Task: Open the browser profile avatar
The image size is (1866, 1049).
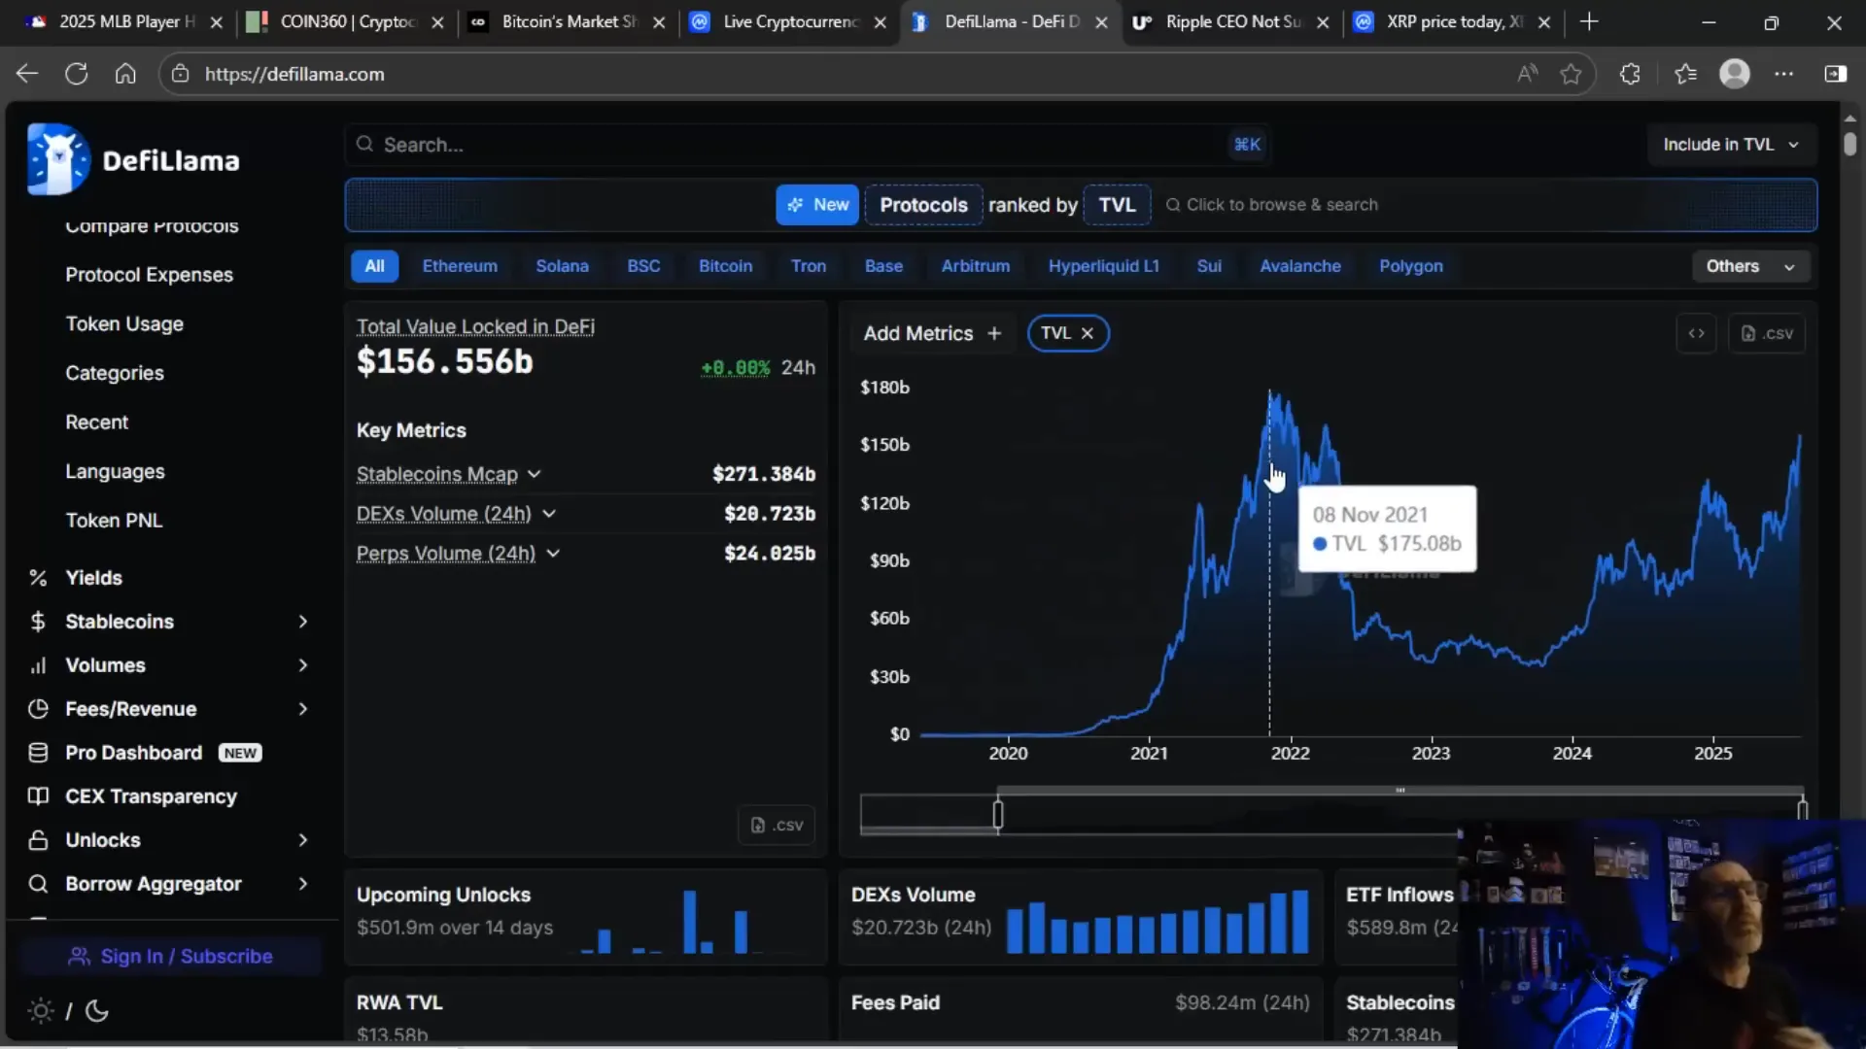Action: pos(1735,74)
